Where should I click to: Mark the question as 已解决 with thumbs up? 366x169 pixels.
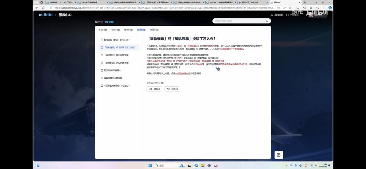click(154, 89)
